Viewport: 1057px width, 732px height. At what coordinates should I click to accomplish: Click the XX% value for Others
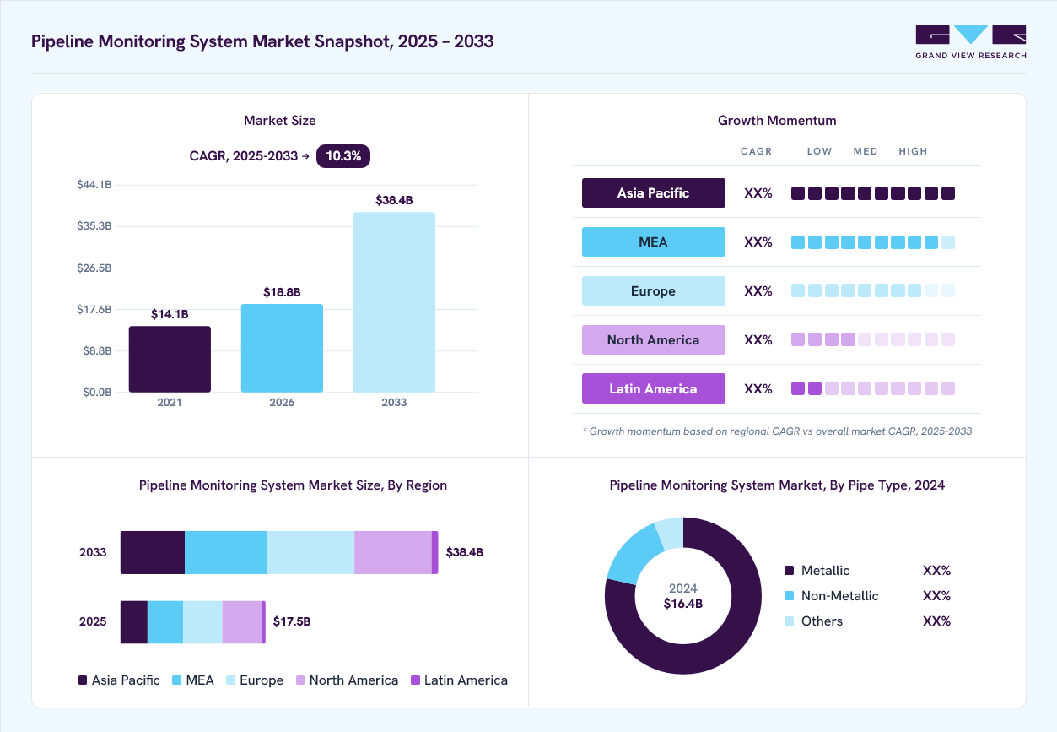(x=937, y=621)
